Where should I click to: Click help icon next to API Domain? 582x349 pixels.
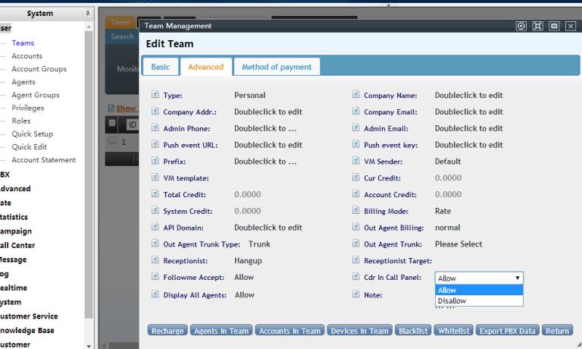click(x=155, y=228)
